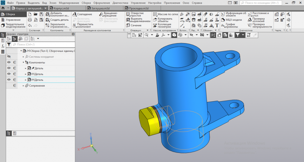This screenshot has width=304, height=162.
Task: Open the Моделирование menu
Action: click(69, 3)
